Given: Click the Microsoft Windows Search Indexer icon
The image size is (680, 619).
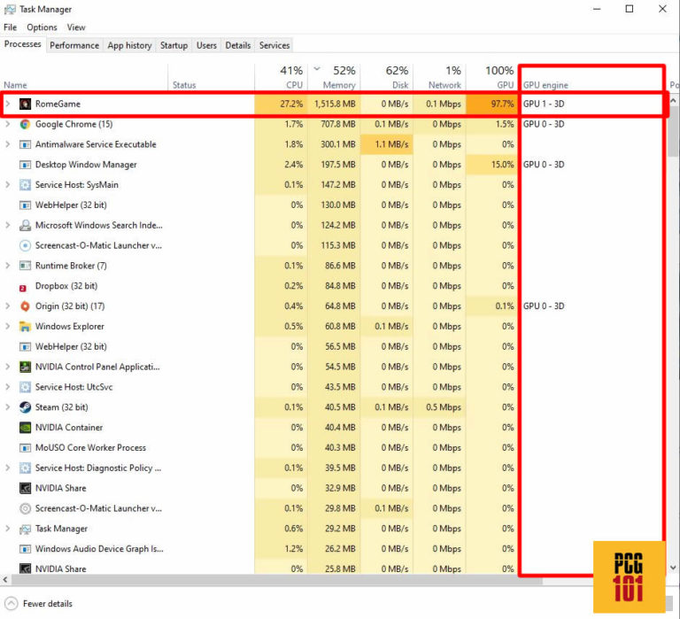Looking at the screenshot, I should pyautogui.click(x=25, y=225).
